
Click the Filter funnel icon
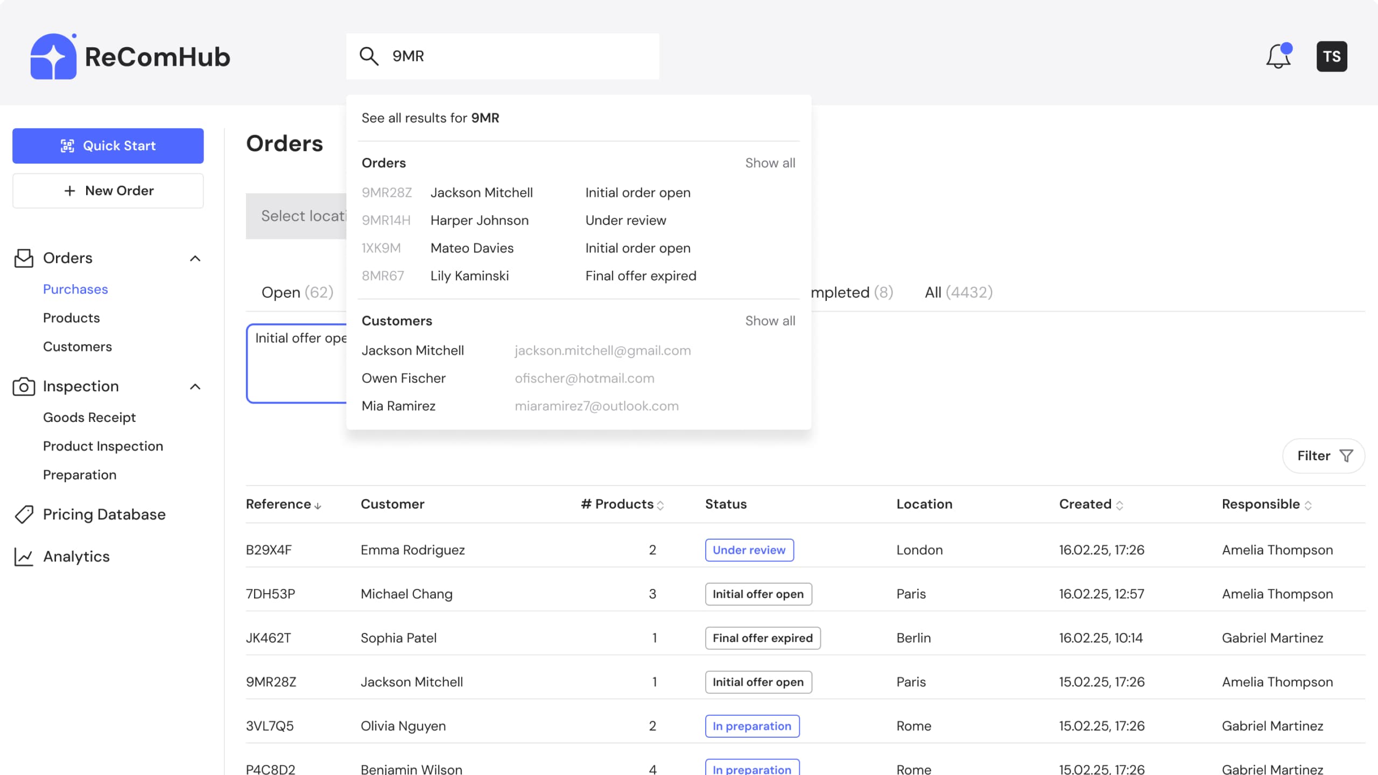pyautogui.click(x=1346, y=456)
